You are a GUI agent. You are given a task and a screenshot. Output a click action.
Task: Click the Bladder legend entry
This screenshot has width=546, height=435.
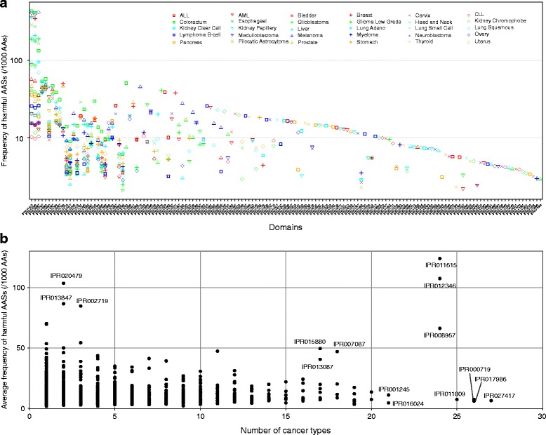pos(303,15)
